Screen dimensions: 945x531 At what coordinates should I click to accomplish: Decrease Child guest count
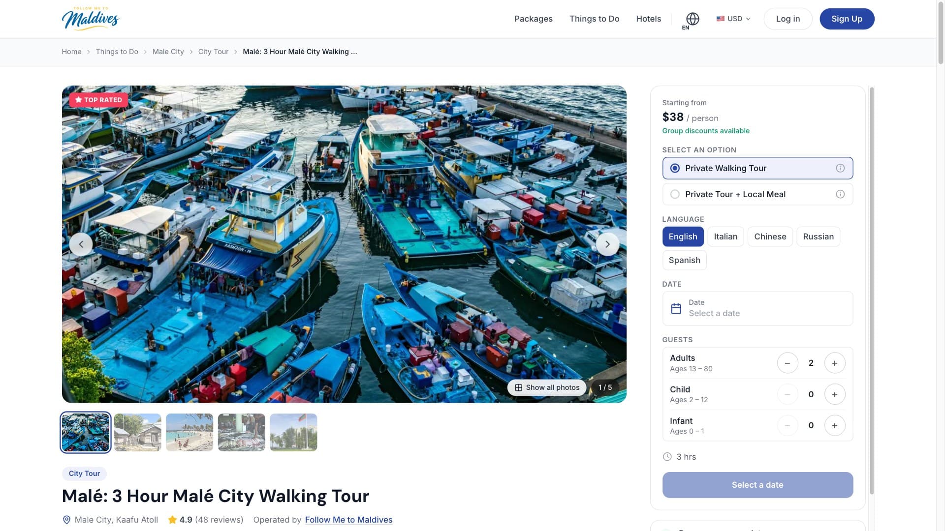pos(787,394)
